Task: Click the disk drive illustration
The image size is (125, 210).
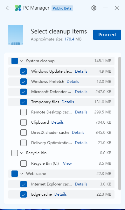Action: [x=16, y=35]
